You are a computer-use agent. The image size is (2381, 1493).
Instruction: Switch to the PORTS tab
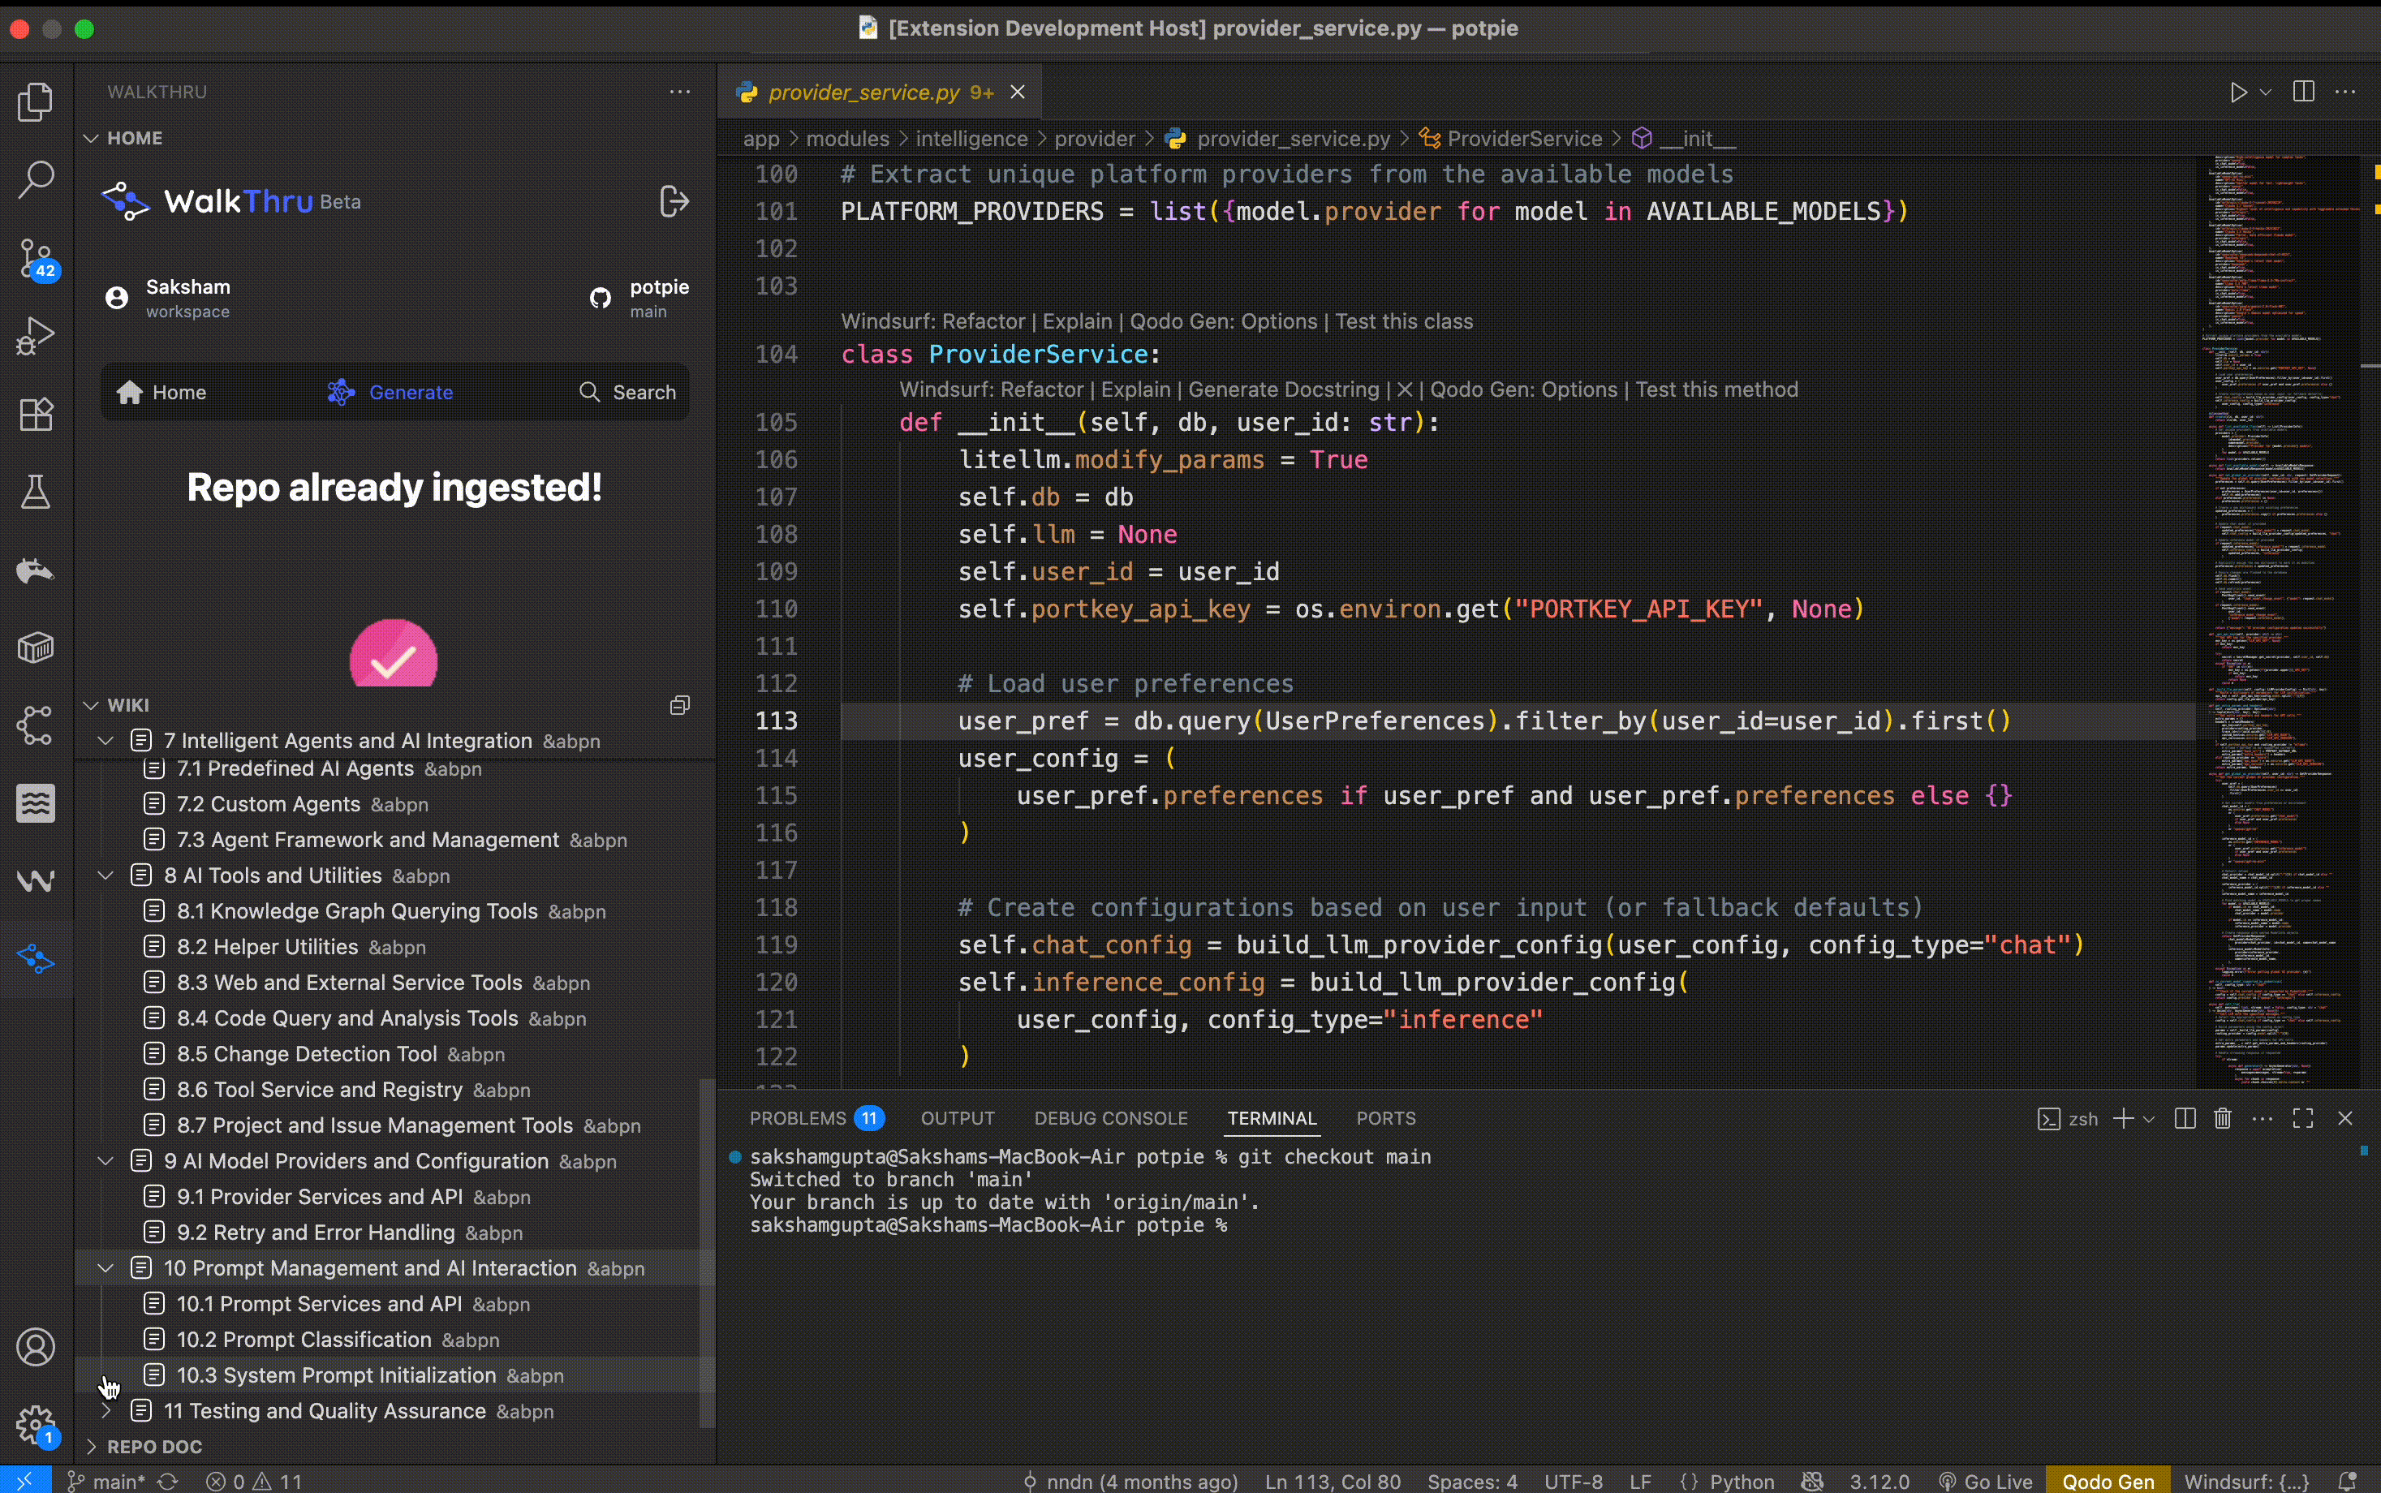[x=1387, y=1119]
